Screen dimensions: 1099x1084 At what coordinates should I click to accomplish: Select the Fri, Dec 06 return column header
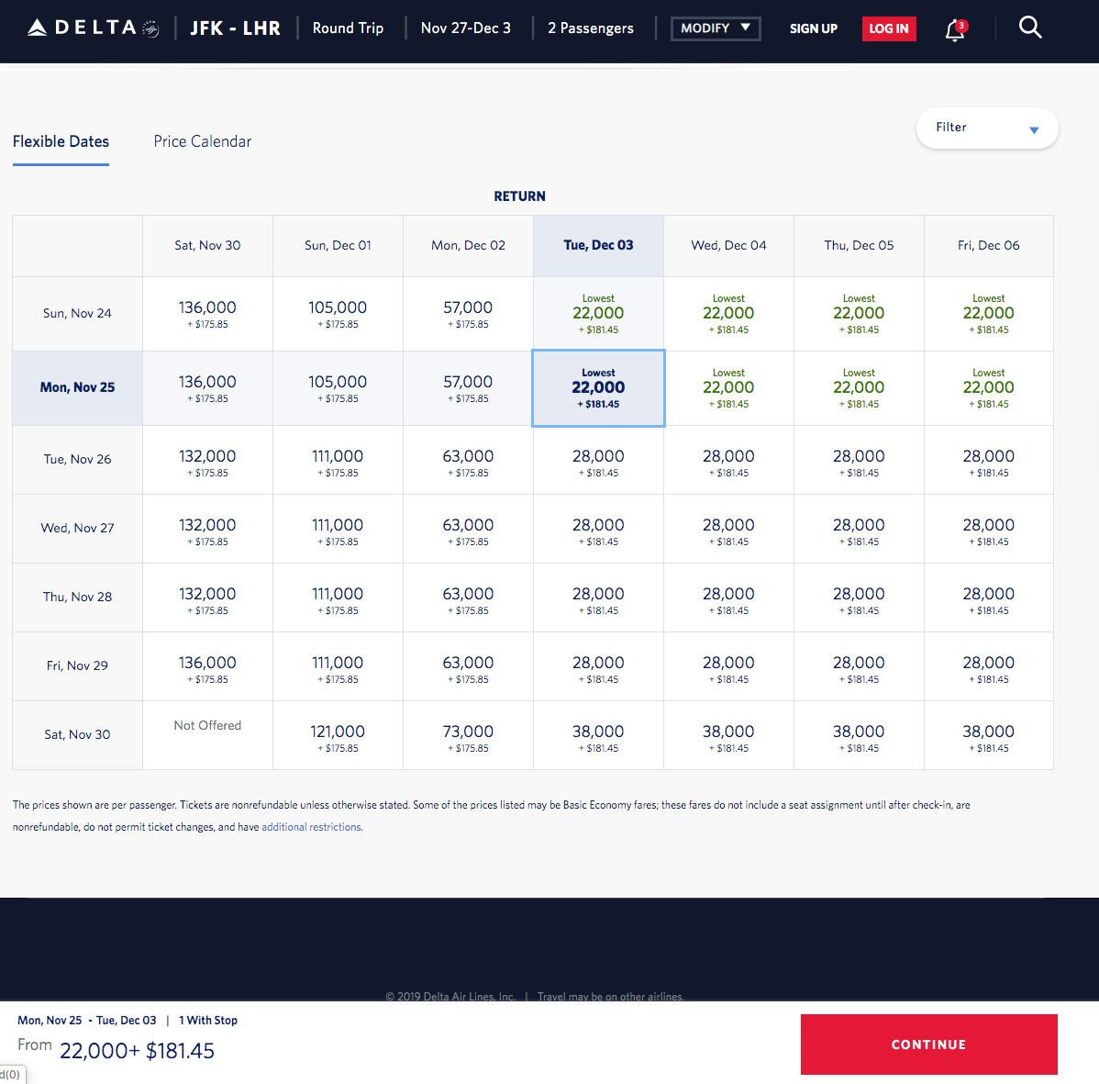pos(988,245)
